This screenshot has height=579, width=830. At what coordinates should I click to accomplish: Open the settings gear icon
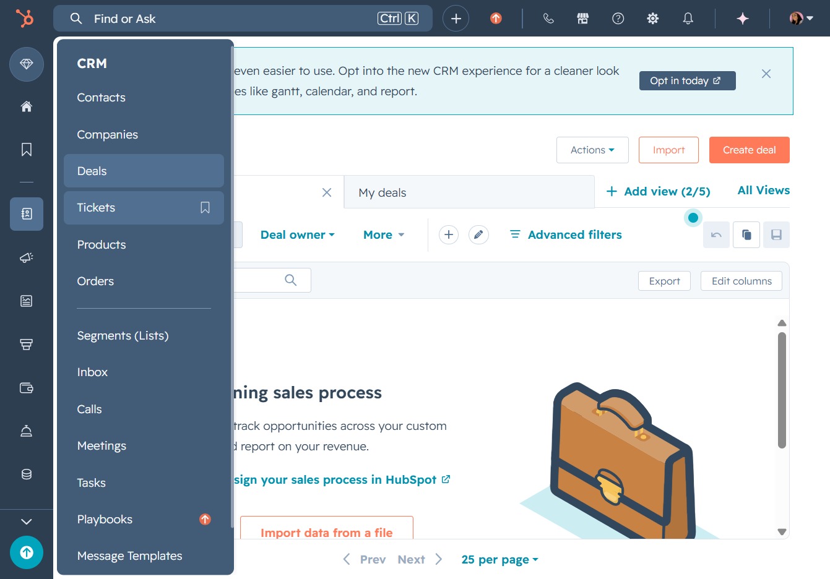pyautogui.click(x=652, y=19)
